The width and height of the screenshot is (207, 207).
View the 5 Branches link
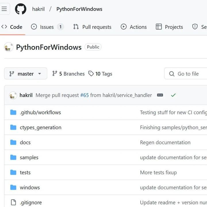pos(68,74)
